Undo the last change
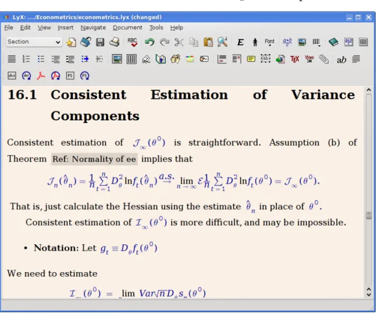 pos(150,42)
